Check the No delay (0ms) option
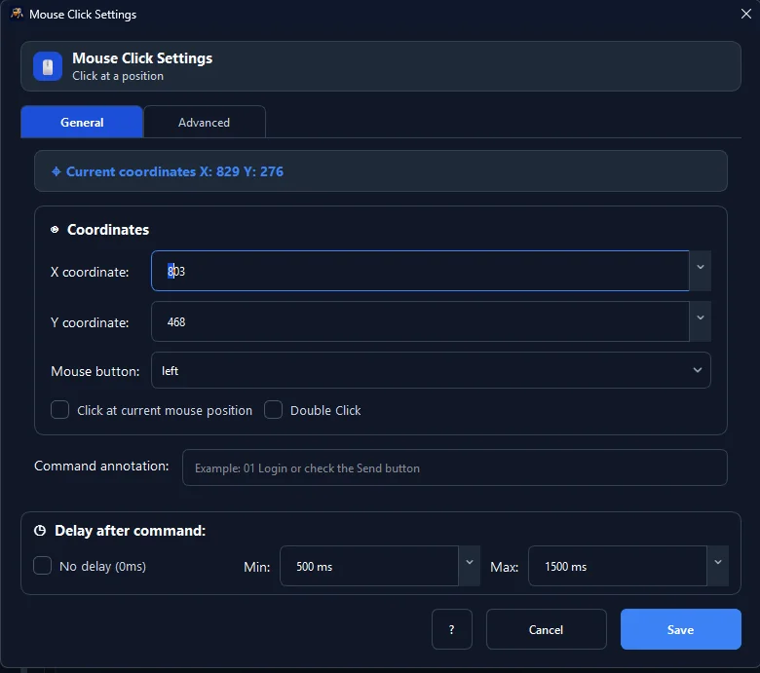The width and height of the screenshot is (760, 673). 42,566
